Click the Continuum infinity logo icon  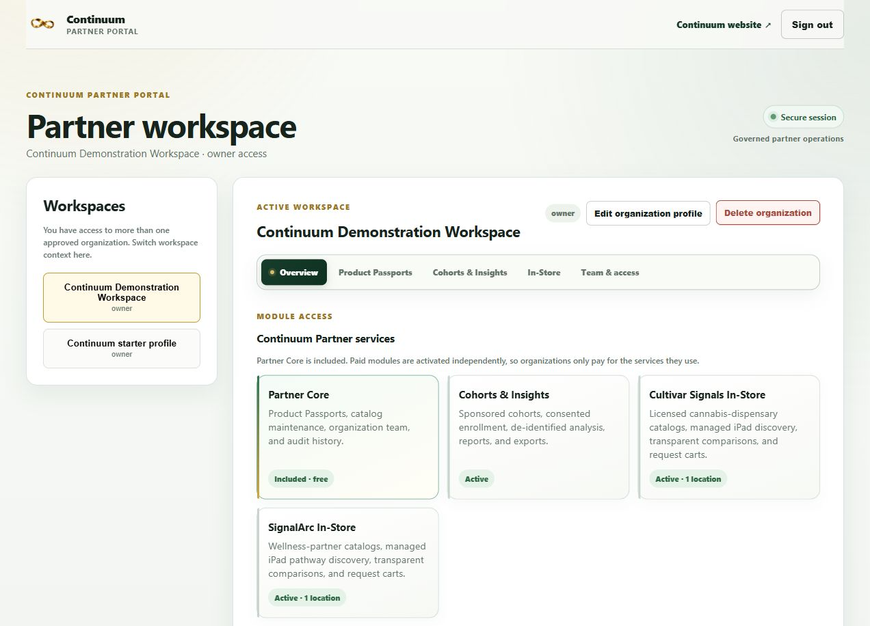coord(42,24)
